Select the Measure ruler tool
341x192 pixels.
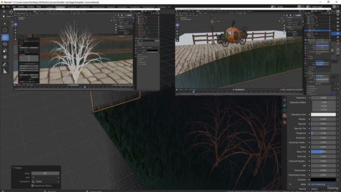click(x=5, y=71)
